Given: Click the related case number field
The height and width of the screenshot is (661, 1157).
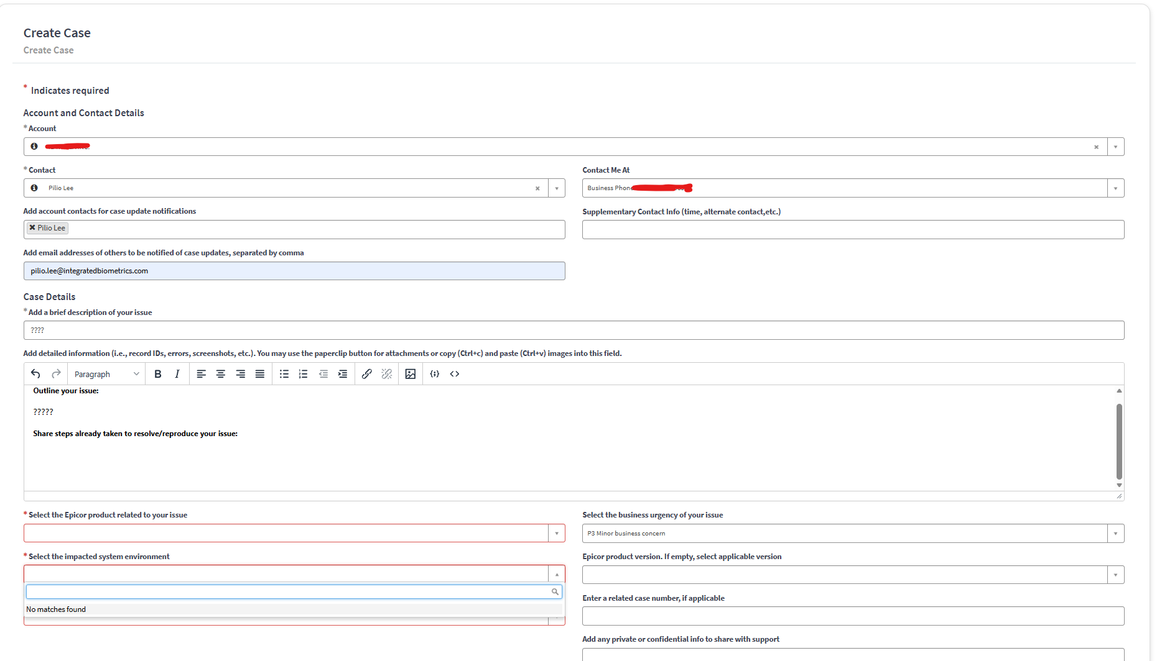Looking at the screenshot, I should pyautogui.click(x=853, y=616).
